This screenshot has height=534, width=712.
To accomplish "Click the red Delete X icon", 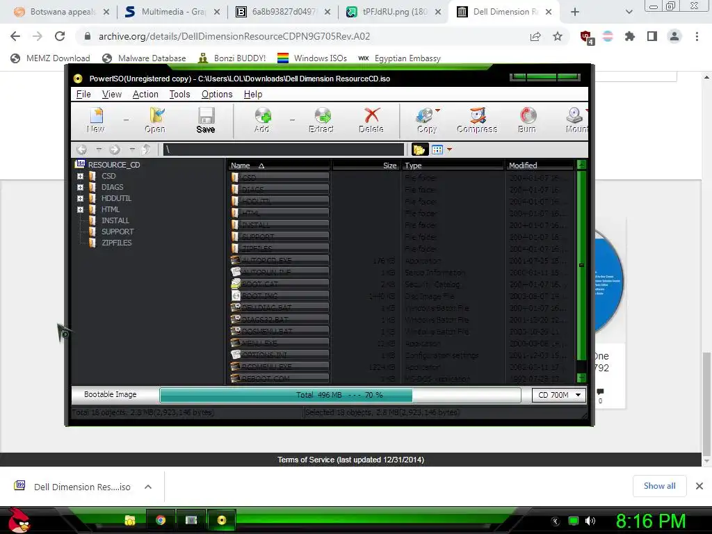I will pyautogui.click(x=372, y=116).
